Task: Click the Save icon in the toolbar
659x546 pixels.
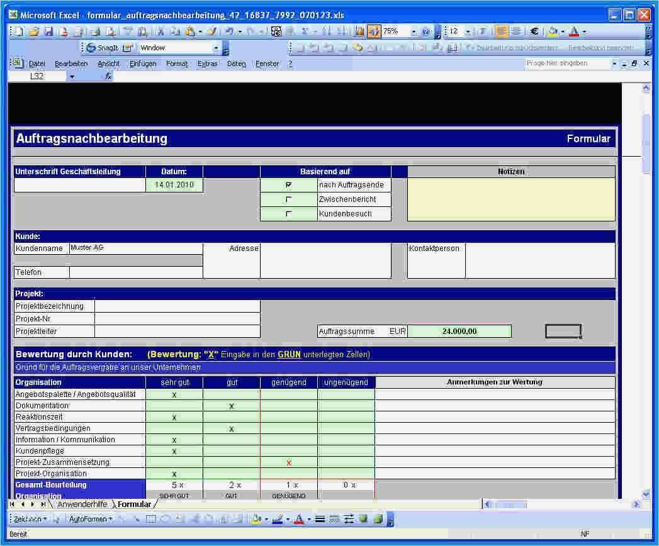Action: 48,31
